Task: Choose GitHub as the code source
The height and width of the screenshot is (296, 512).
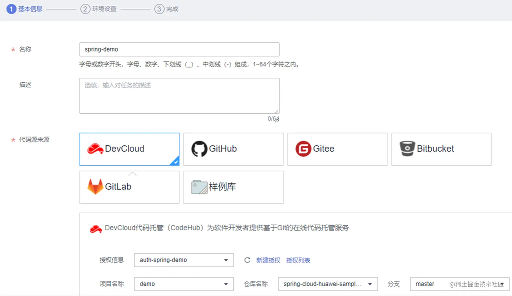Action: (x=233, y=149)
